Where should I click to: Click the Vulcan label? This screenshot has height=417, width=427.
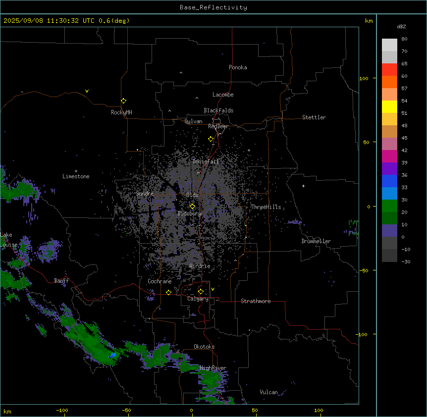269,392
